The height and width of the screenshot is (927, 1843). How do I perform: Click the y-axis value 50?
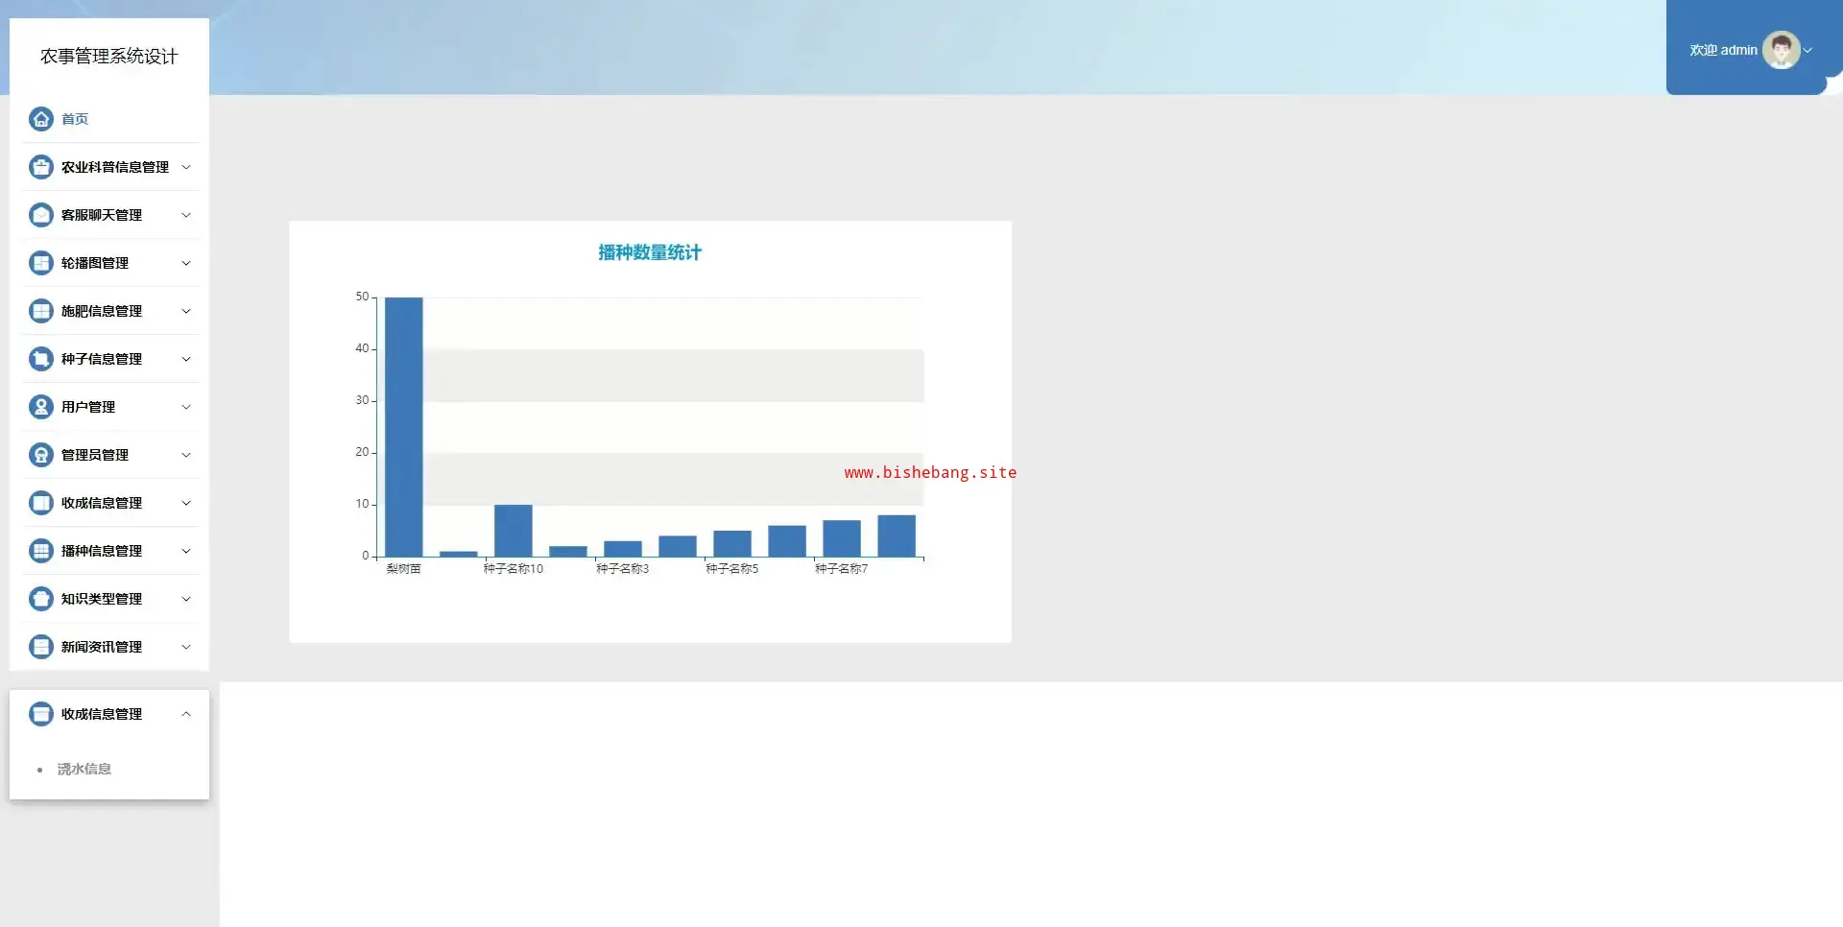coord(362,297)
